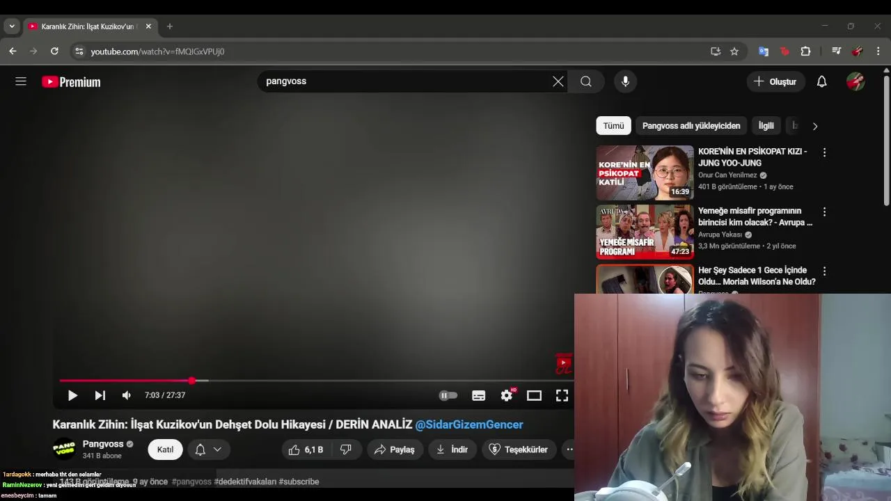
Task: View site information icon in address bar
Action: click(79, 51)
